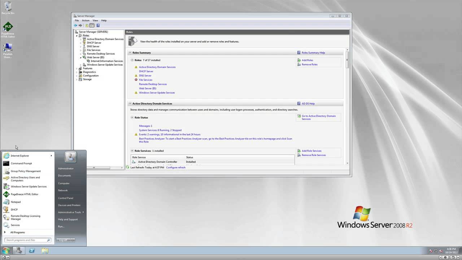Launch Windows Server Update Services from Start menu

(28, 187)
